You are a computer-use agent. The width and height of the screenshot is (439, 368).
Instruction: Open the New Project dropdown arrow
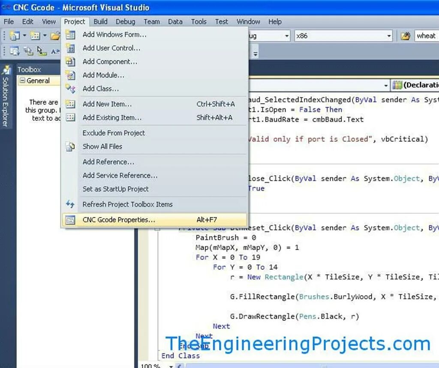tap(24, 36)
